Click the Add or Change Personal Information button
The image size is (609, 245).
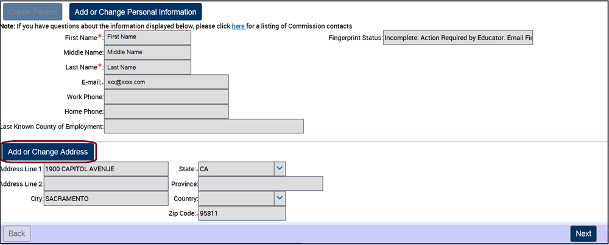click(x=135, y=12)
